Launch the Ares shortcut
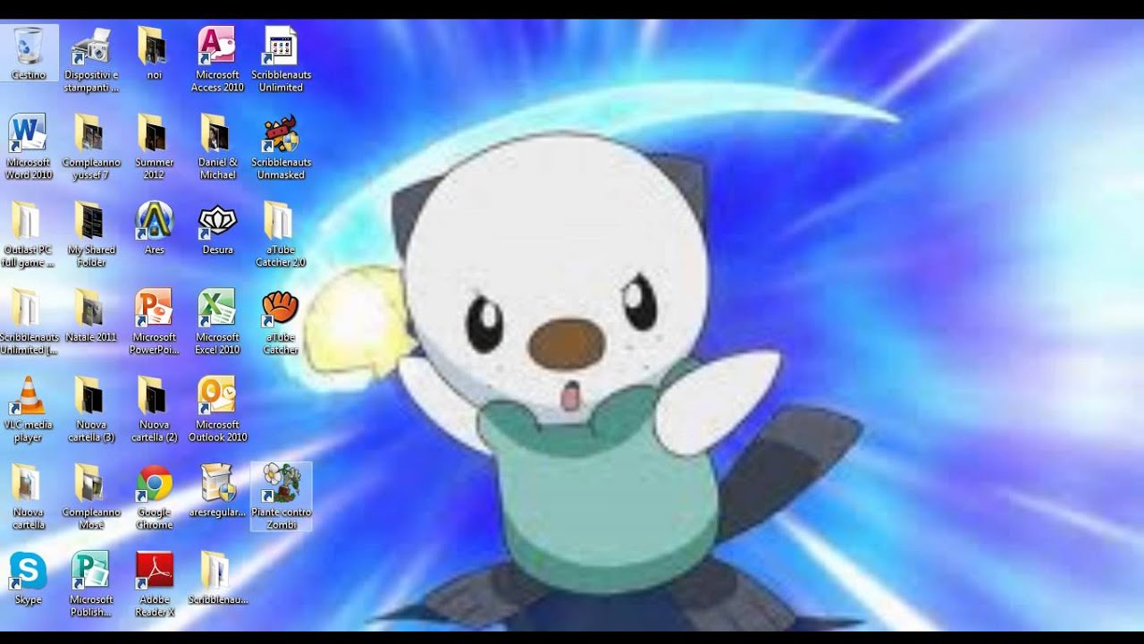 point(154,229)
